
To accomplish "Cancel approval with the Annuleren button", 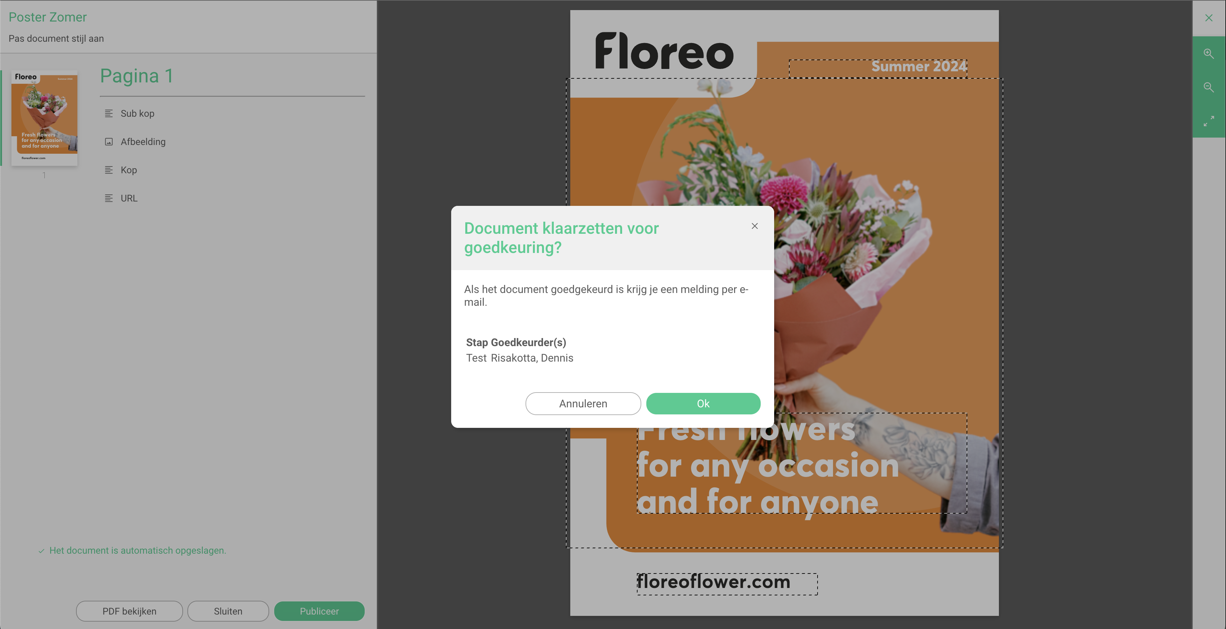I will coord(583,404).
